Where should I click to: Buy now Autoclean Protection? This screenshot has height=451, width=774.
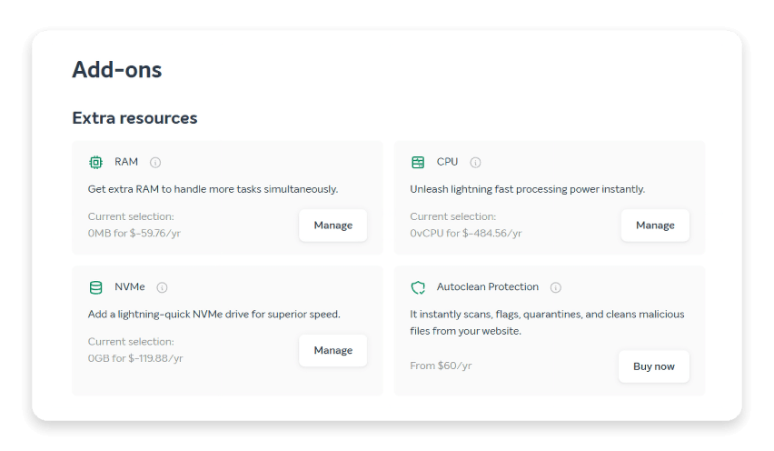pyautogui.click(x=654, y=366)
